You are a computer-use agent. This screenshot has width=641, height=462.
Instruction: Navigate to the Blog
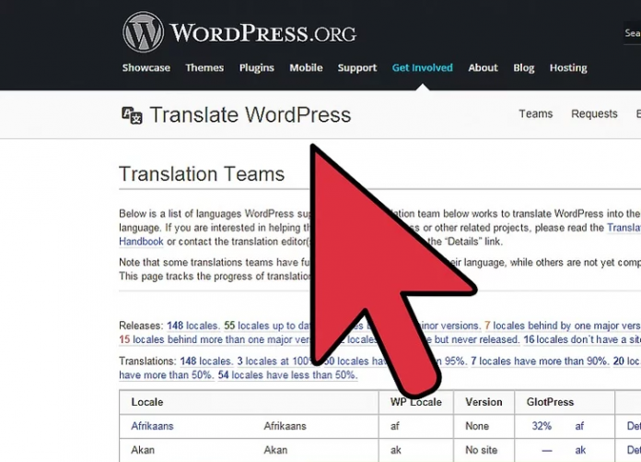(523, 68)
